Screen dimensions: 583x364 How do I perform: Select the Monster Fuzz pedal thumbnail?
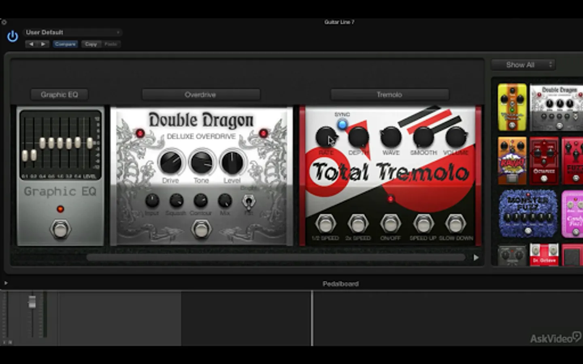tap(528, 214)
